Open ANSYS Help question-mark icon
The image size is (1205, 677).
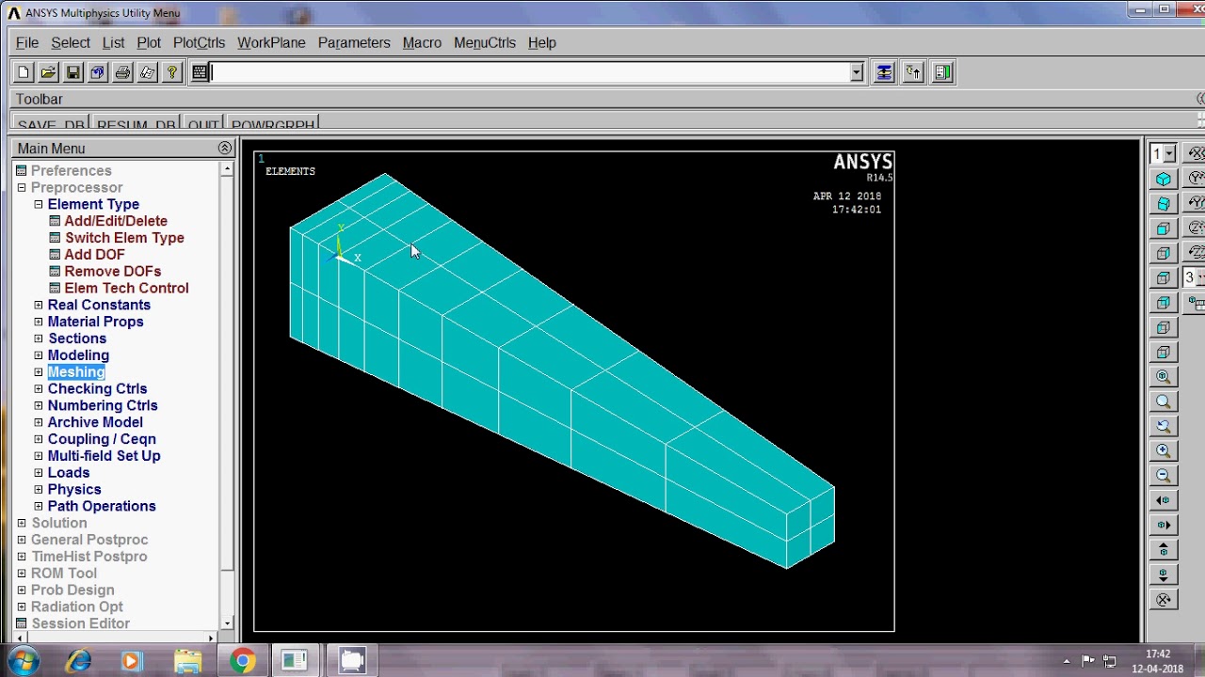click(x=171, y=72)
